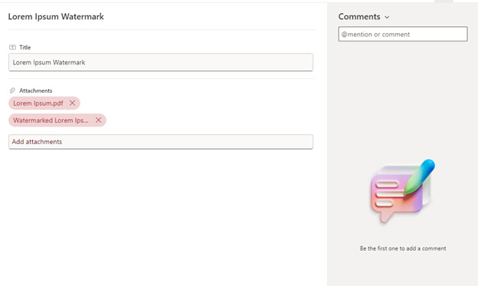Click empty form area below Add attachments
Viewport: 478px width, 286px height.
162,214
